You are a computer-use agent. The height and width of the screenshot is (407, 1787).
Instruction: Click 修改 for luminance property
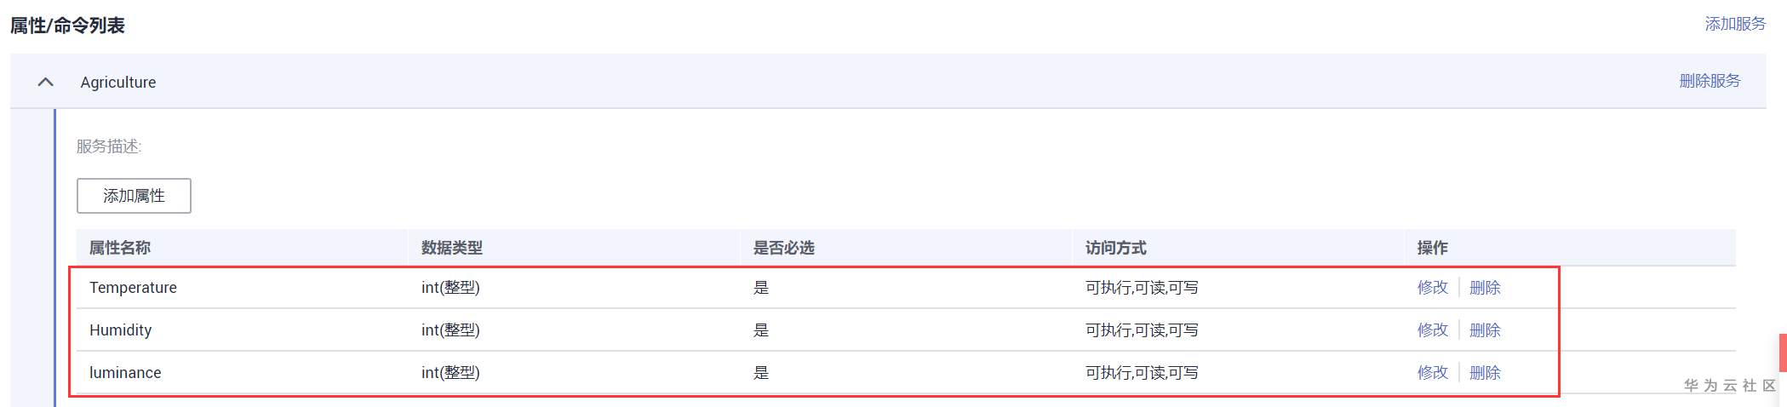tap(1432, 373)
